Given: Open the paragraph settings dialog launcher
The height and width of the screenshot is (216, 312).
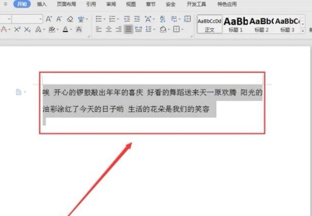Looking at the screenshot, I should click(191, 36).
